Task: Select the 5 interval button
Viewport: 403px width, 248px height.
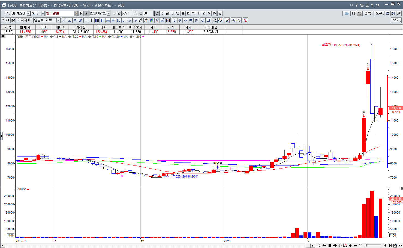Action: (x=209, y=13)
